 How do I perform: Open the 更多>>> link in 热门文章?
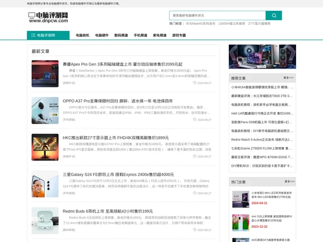tap(290, 181)
